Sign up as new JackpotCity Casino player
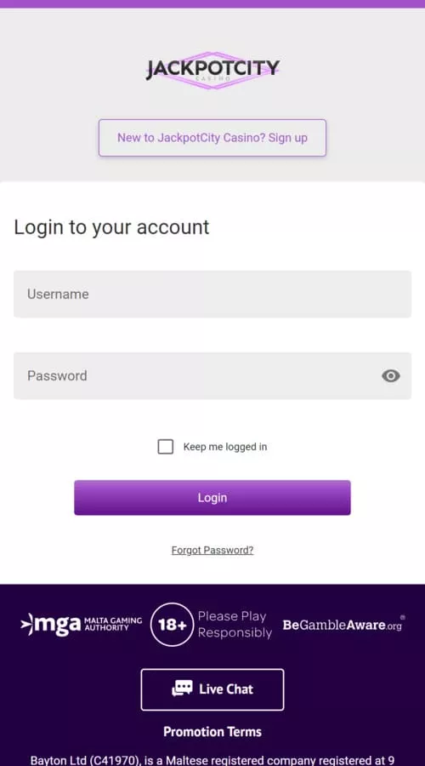Screen dimensions: 425x766 pos(212,138)
